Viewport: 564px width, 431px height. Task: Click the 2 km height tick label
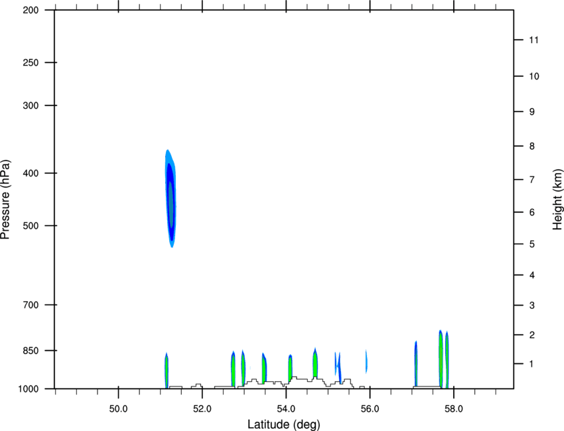(532, 335)
